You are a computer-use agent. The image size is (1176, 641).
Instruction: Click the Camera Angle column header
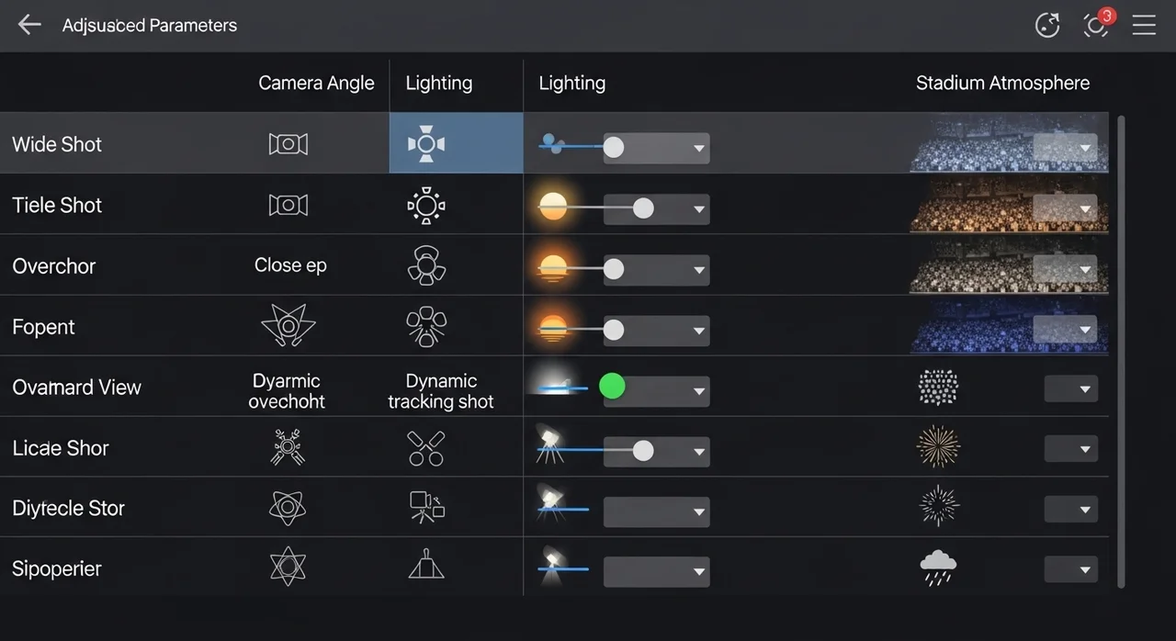click(316, 83)
